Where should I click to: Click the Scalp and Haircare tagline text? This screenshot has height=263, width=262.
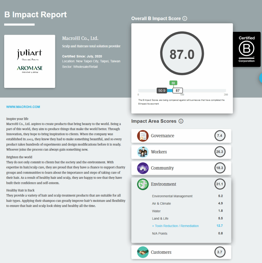pos(91,46)
